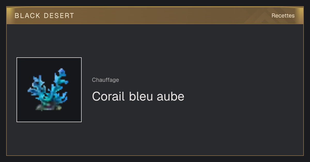Image resolution: width=310 pixels, height=162 pixels.
Task: Click the rocky base under the coral
Action: click(x=49, y=107)
